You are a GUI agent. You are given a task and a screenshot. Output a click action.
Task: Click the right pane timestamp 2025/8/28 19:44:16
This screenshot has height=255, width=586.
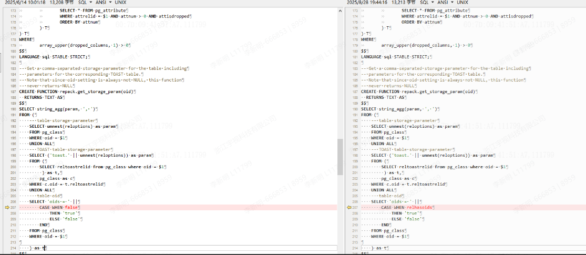(367, 2)
